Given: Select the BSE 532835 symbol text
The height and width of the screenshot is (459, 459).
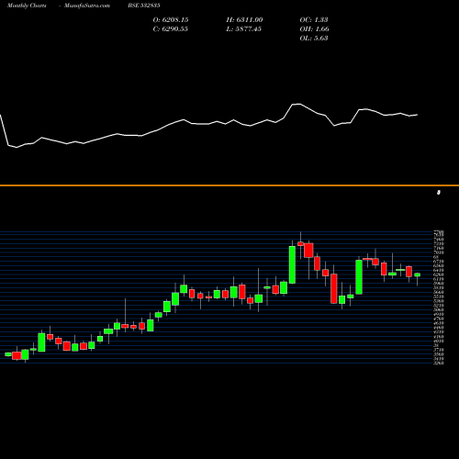Looking at the screenshot, I should coord(144,6).
